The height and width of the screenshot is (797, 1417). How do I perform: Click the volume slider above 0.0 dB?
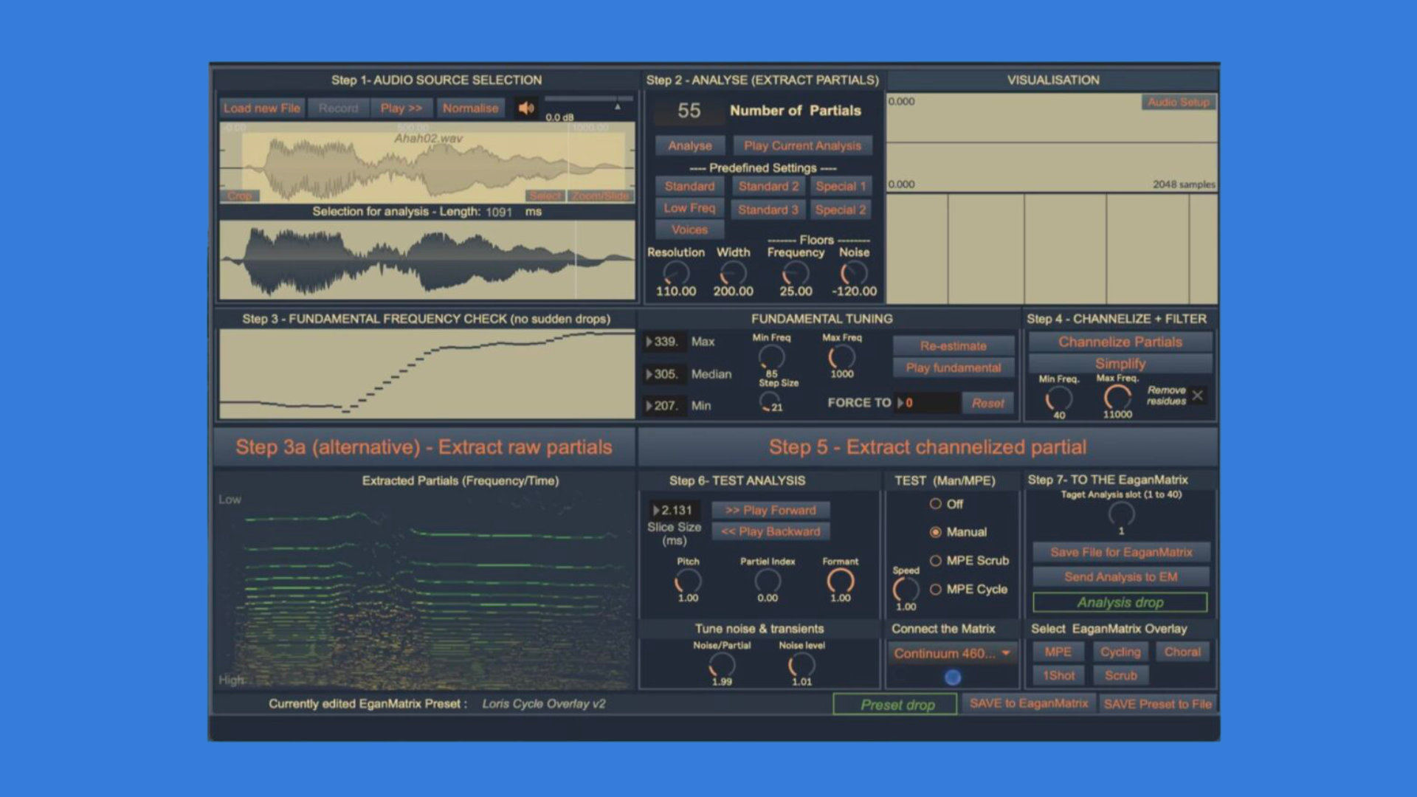[588, 99]
